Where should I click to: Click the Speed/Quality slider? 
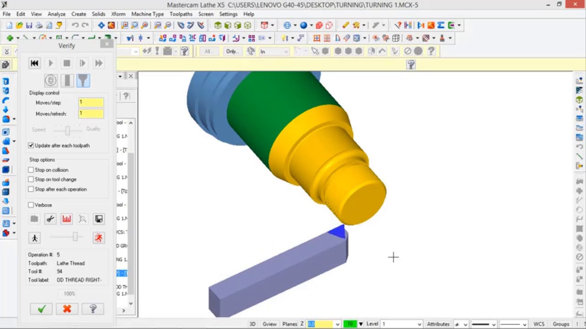tap(67, 130)
